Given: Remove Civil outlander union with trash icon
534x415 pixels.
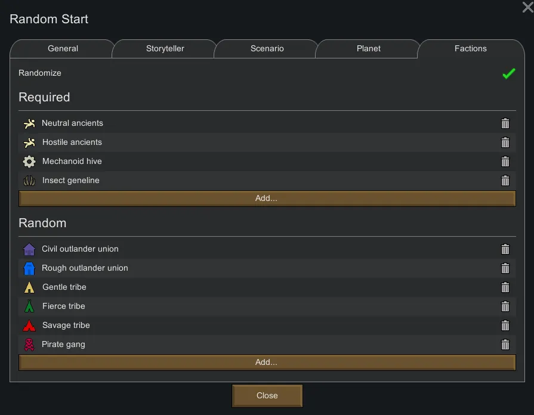Looking at the screenshot, I should tap(505, 249).
